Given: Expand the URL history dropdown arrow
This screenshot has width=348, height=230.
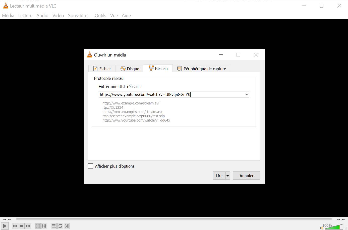Looking at the screenshot, I should 247,94.
